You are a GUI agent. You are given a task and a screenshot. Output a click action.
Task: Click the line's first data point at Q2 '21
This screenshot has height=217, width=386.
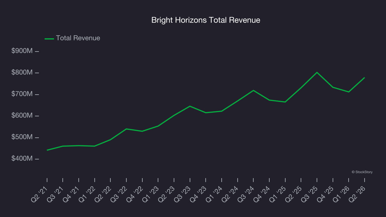coord(47,150)
